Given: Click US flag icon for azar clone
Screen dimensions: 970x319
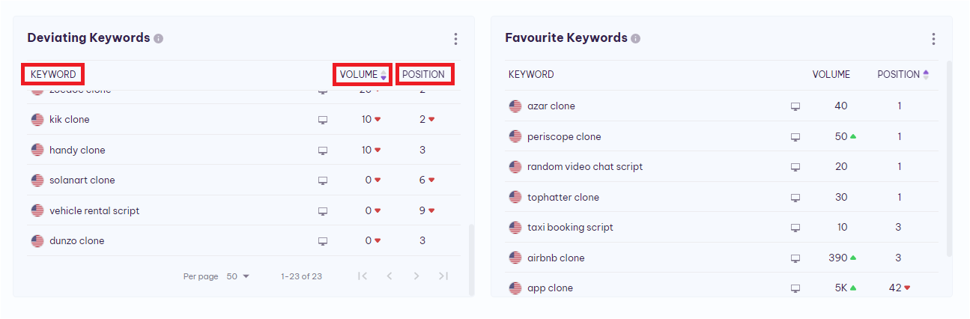Looking at the screenshot, I should click(x=515, y=106).
